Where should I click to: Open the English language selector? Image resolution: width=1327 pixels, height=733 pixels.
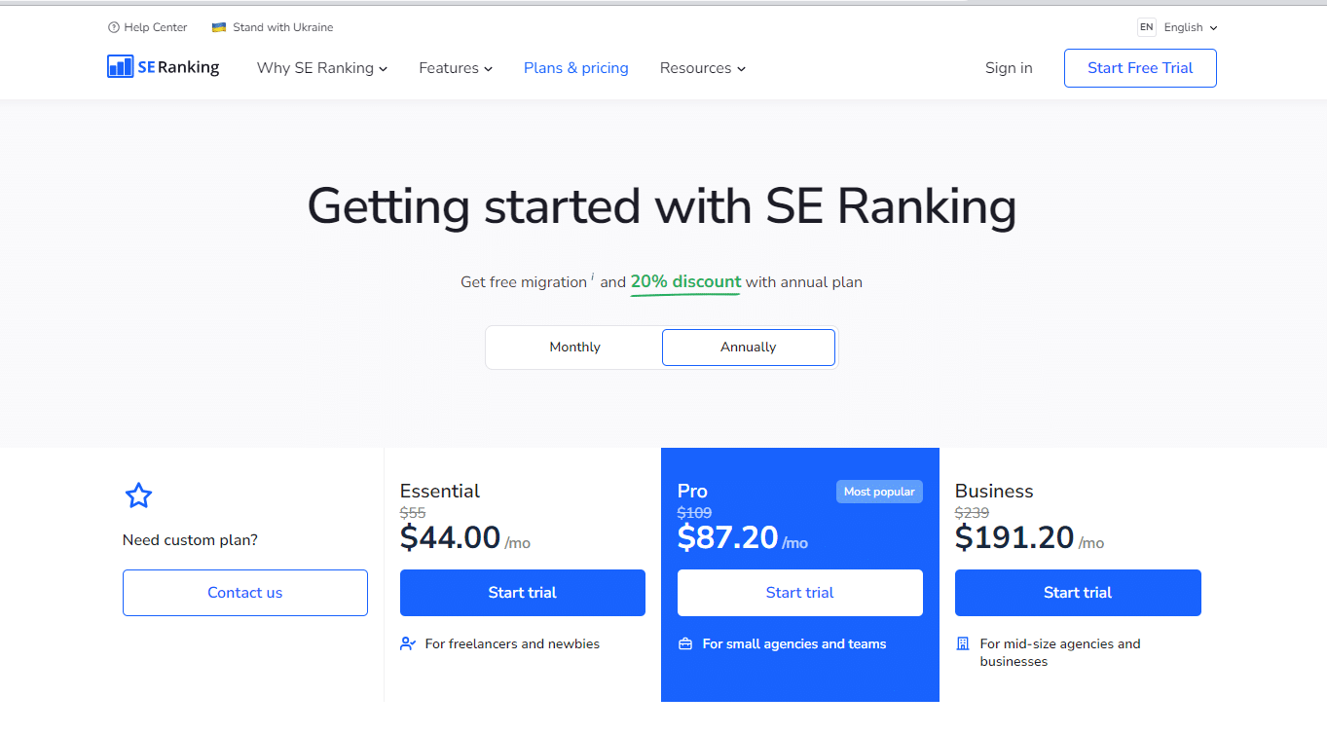point(1191,27)
